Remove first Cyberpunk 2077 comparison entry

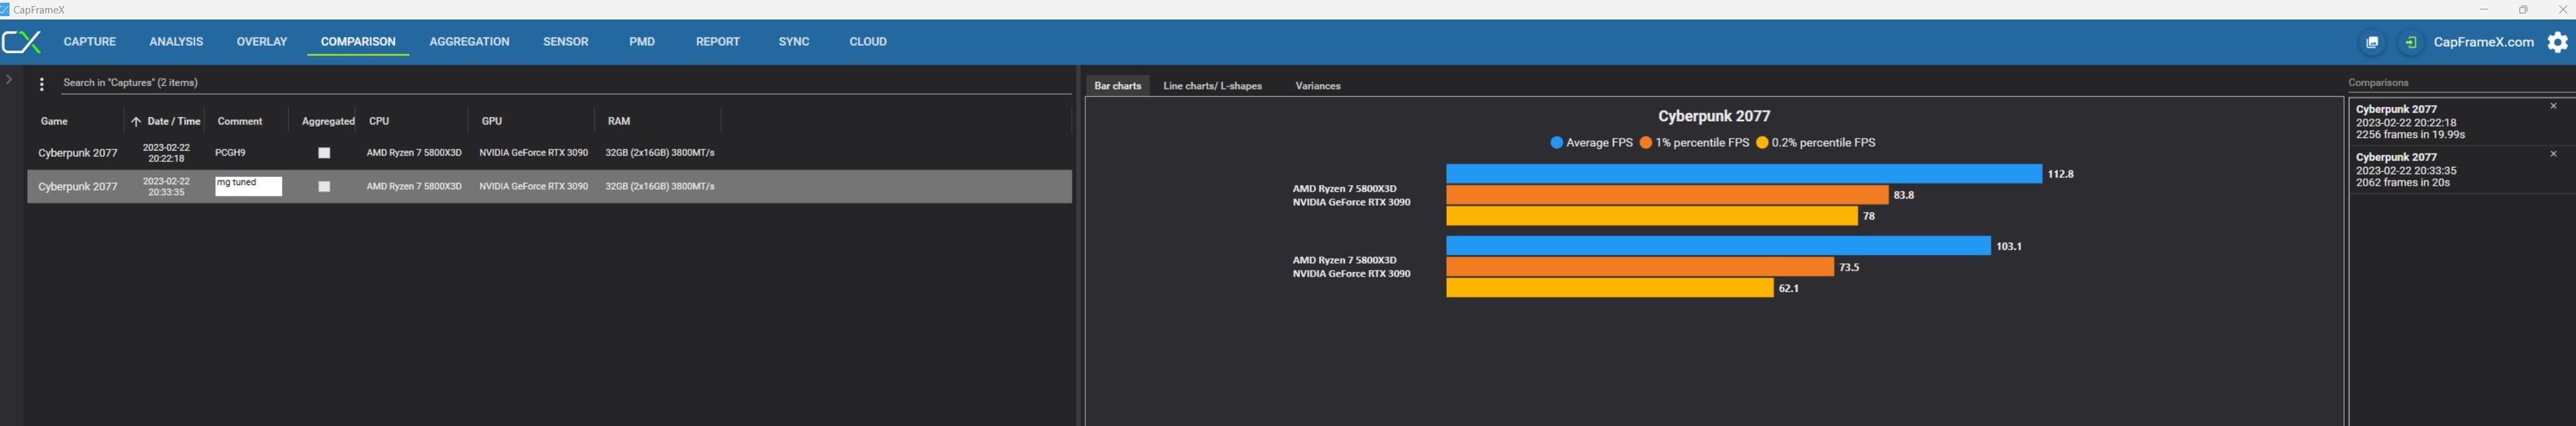tap(2553, 106)
